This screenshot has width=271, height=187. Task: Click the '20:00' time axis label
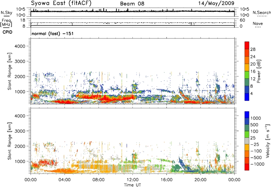click(x=201, y=180)
